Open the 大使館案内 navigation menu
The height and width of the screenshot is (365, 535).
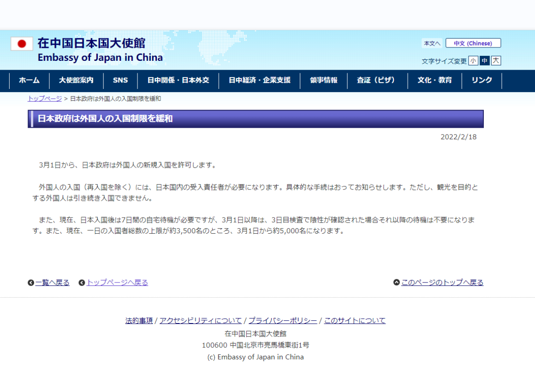tap(76, 80)
